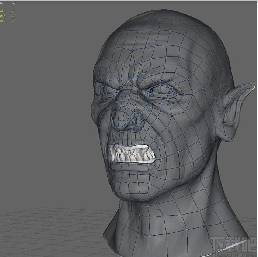The image size is (258, 257).
Task: Click the 257 count in statistics overlay
Action: pos(3,16)
